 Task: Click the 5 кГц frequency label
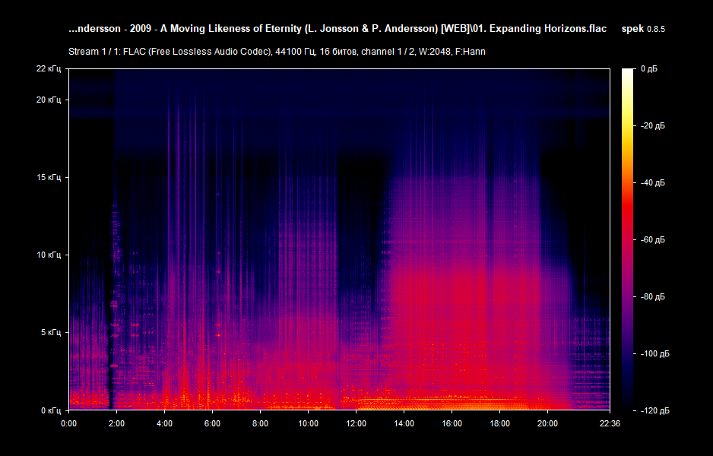(x=50, y=332)
